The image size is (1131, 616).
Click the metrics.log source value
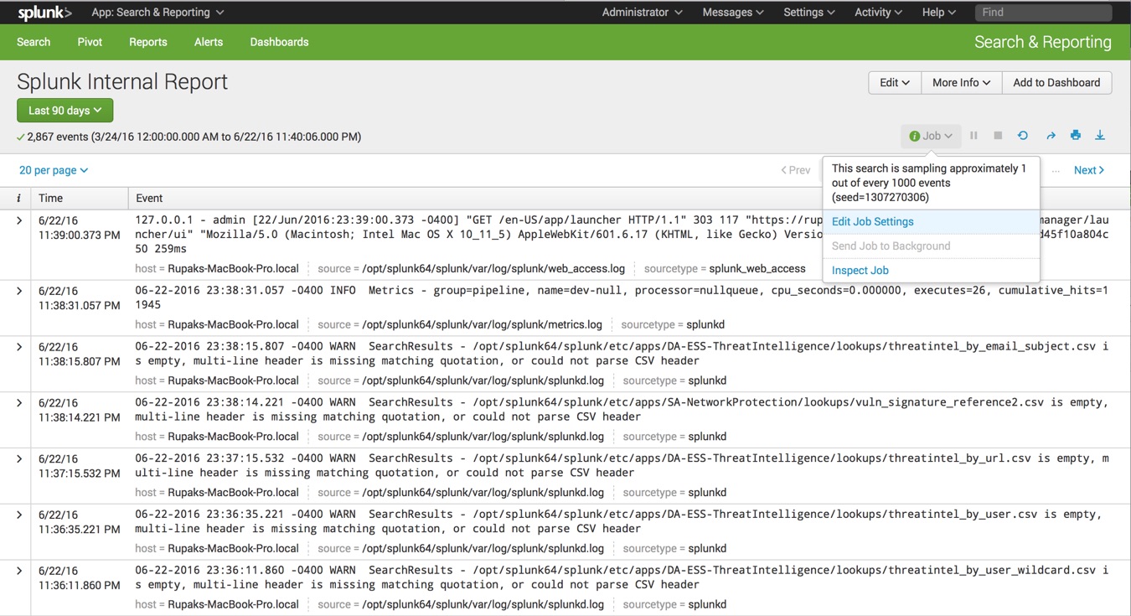(x=483, y=324)
